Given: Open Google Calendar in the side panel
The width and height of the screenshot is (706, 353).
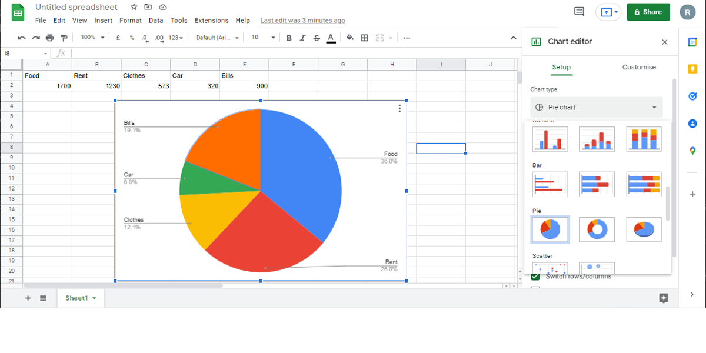Looking at the screenshot, I should pos(692,42).
